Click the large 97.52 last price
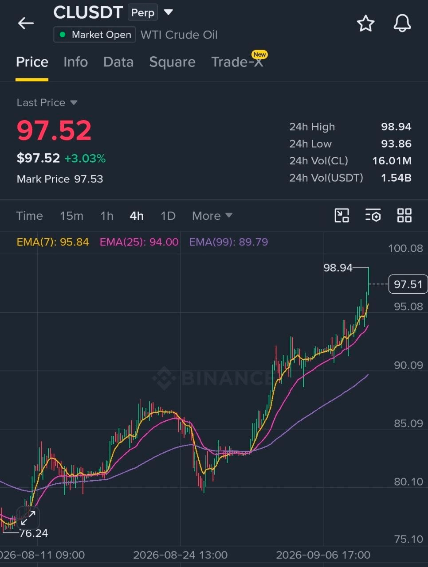Screen dimensions: 428x567 pos(54,131)
